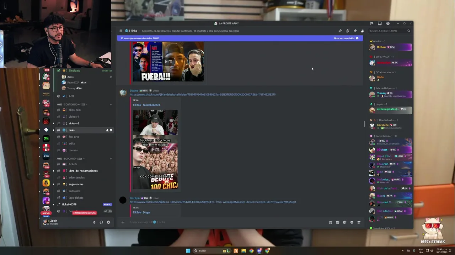The image size is (455, 255).
Task: Add channel plus in SOPORTE category
Action: tap(111, 159)
